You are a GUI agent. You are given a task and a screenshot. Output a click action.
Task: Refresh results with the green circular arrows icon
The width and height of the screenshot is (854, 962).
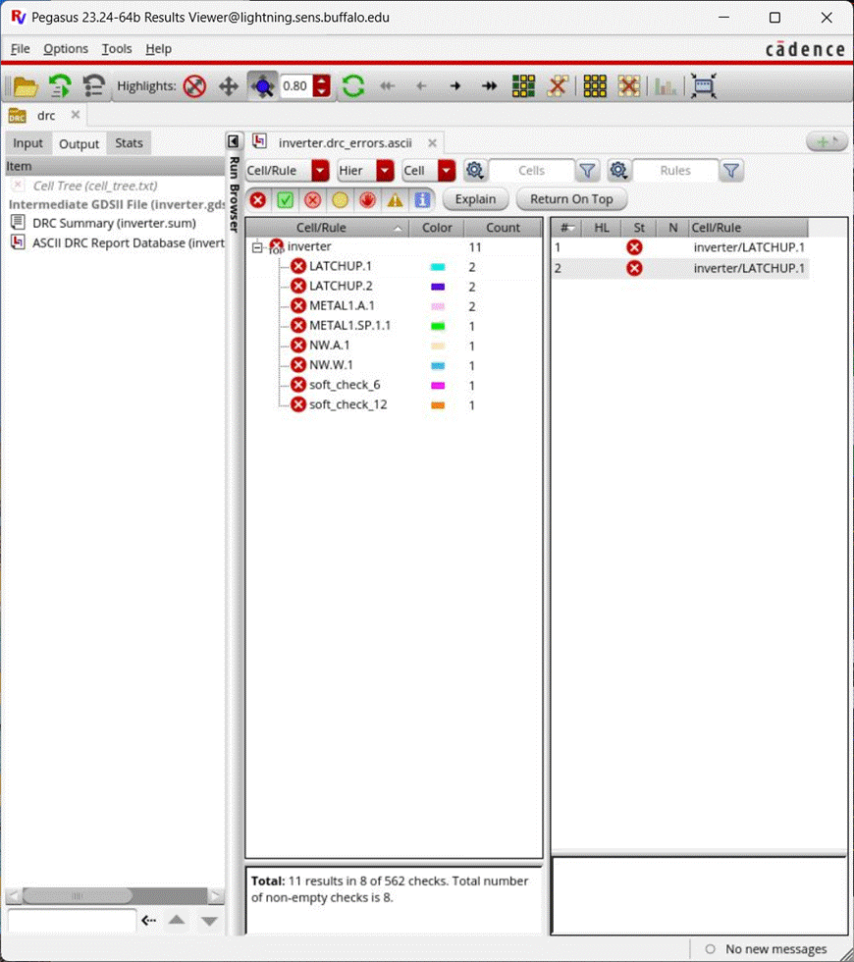click(352, 85)
